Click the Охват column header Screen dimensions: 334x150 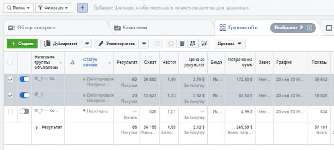[x=150, y=62]
